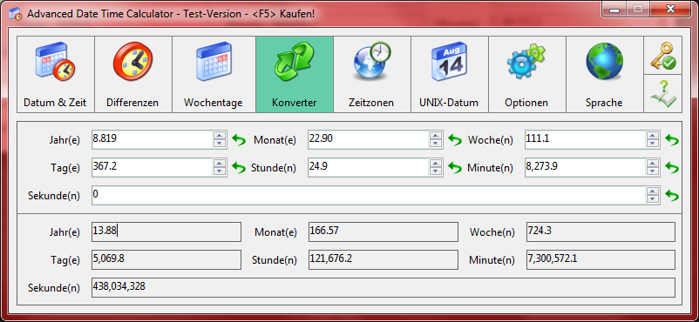Reset the Woche(n) field with green arrow
This screenshot has height=322, width=699.
pyautogui.click(x=672, y=140)
